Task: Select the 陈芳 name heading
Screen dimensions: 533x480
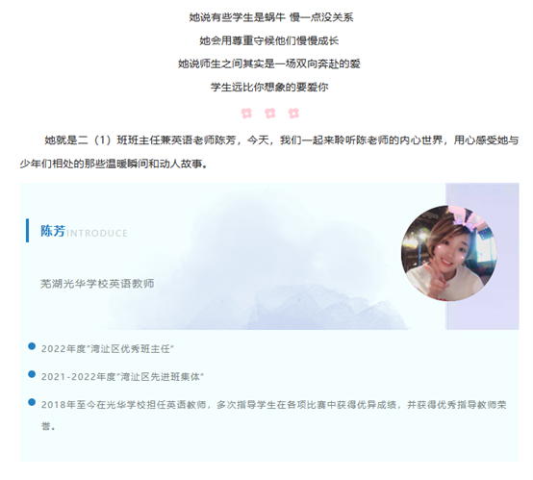Action: coord(53,231)
